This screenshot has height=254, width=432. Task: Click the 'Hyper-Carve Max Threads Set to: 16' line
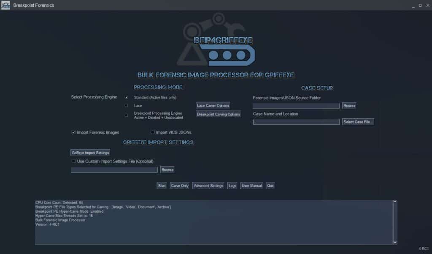point(64,216)
